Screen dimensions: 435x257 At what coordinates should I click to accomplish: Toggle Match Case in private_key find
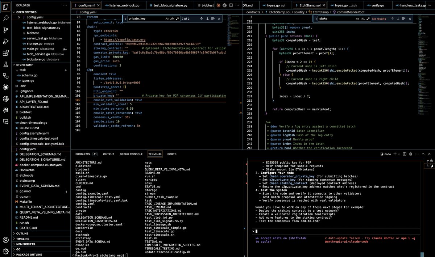[167, 18]
